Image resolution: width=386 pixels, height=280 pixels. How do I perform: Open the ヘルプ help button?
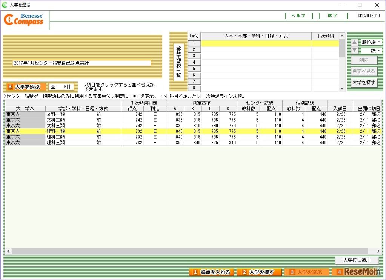[x=299, y=16]
